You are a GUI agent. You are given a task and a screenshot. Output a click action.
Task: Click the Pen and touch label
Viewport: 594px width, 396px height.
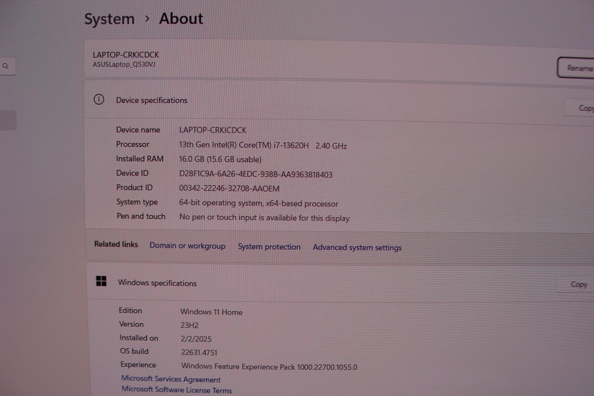[141, 216]
